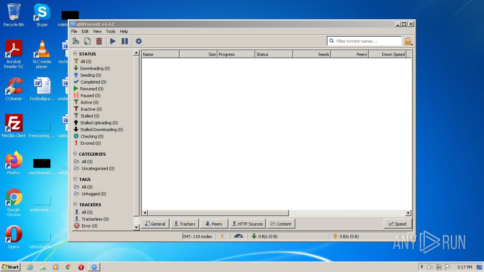Click the Pause toolbar icon
The height and width of the screenshot is (272, 484).
pos(124,41)
